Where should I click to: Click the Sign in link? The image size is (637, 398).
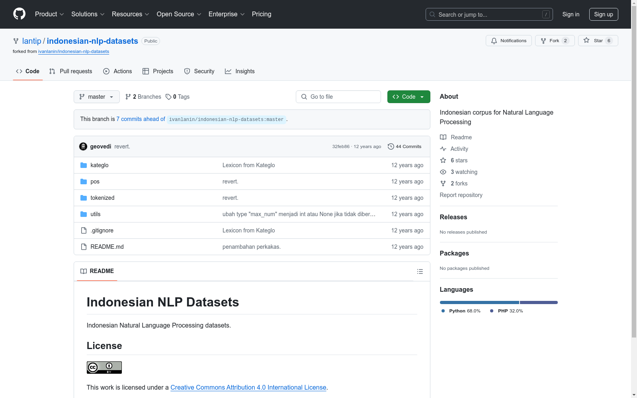coord(571,14)
